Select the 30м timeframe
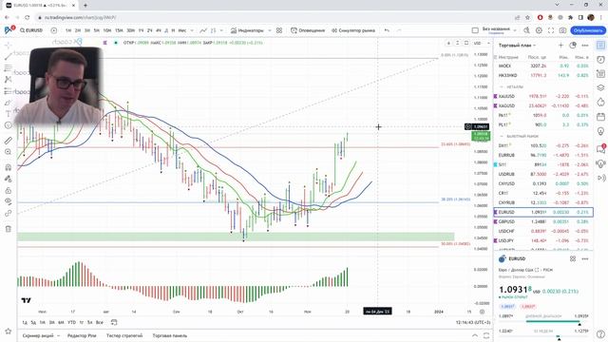608x342 pixels. coord(131,30)
